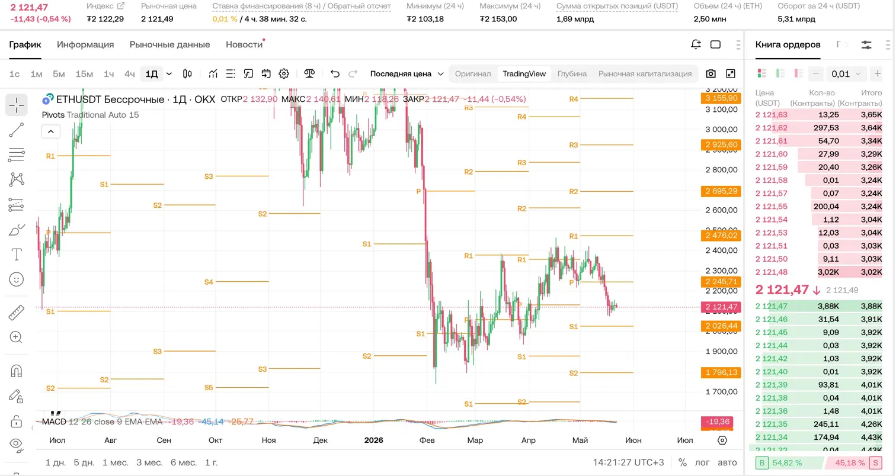Show only asks in order book
This screenshot has width=896, height=476.
click(798, 74)
